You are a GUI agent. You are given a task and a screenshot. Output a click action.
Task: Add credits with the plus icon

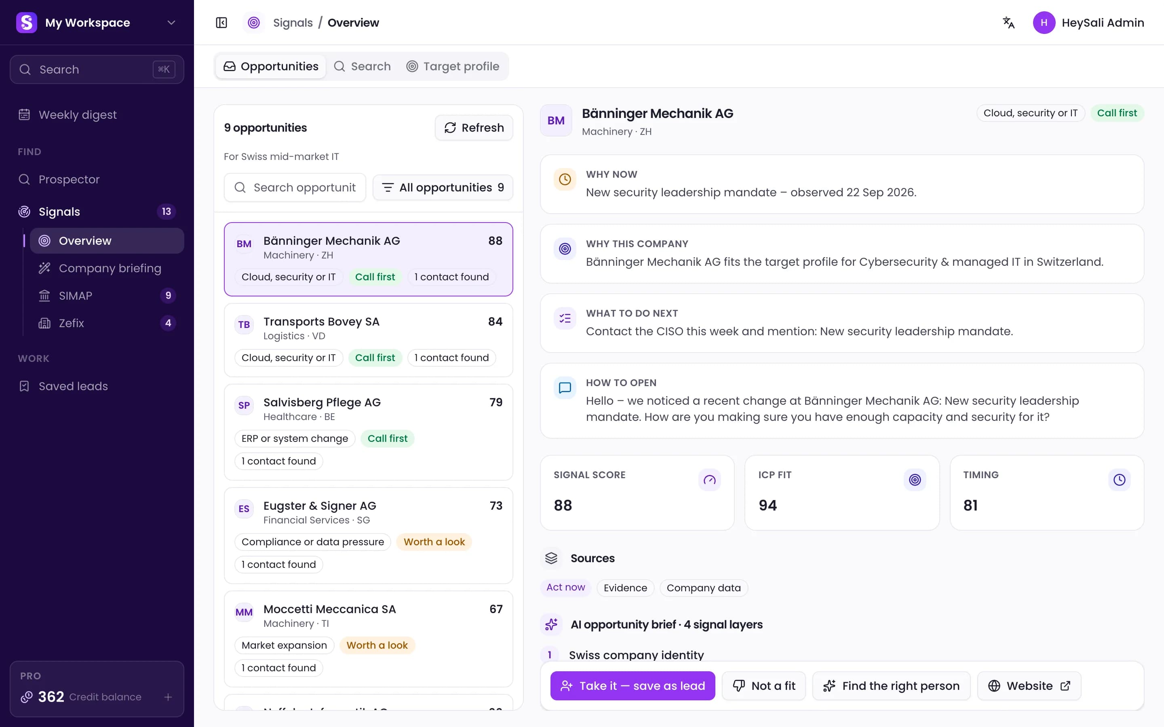(x=168, y=697)
